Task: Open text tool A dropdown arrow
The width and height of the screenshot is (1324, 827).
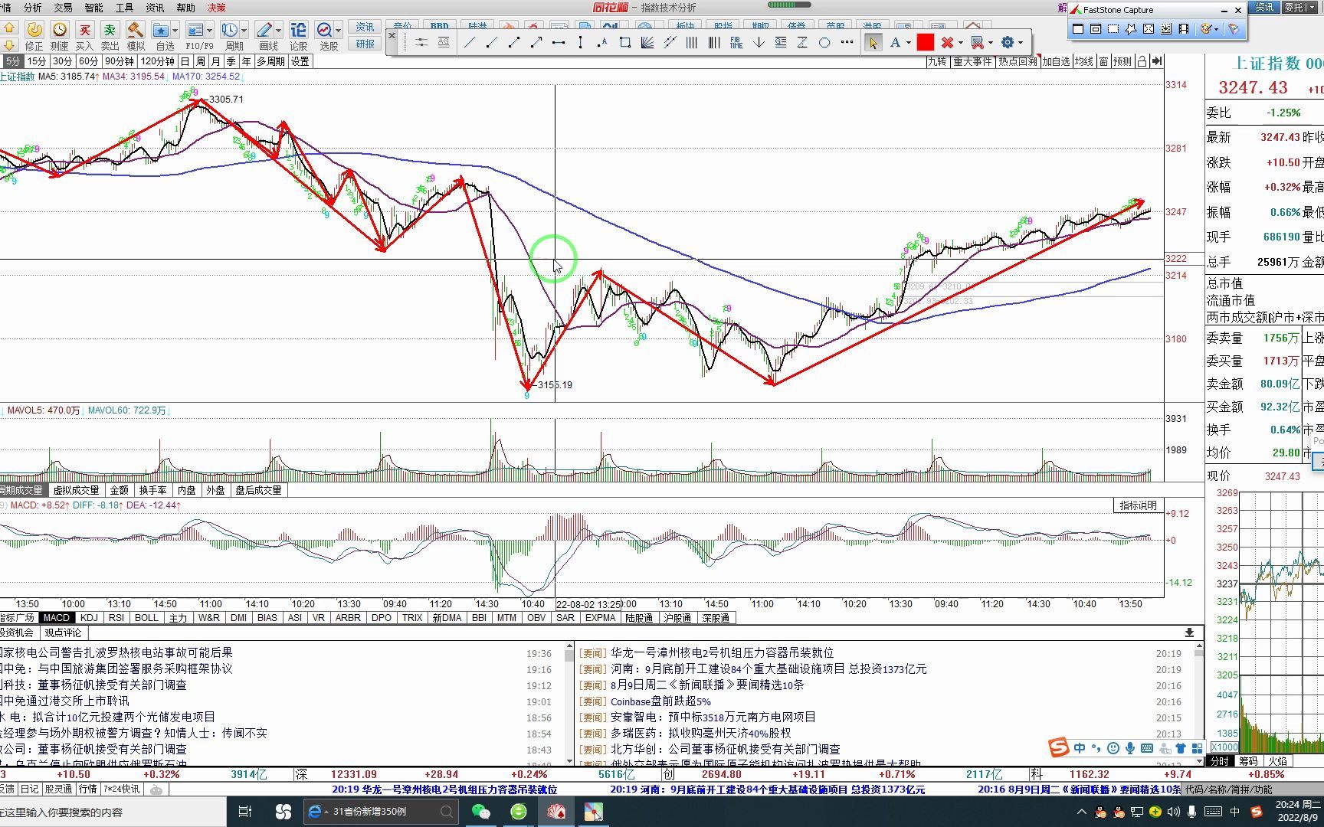Action: (x=909, y=43)
